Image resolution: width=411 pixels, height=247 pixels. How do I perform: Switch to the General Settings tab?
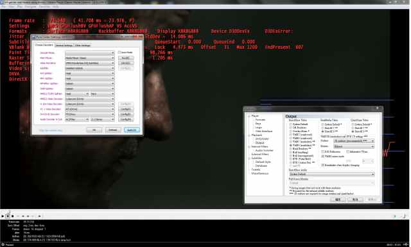point(64,46)
